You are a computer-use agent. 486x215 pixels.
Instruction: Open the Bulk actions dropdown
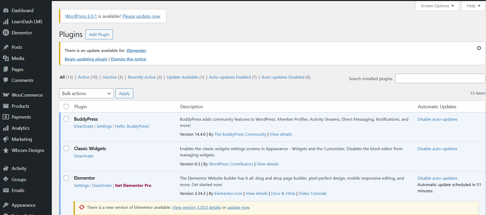pyautogui.click(x=86, y=93)
